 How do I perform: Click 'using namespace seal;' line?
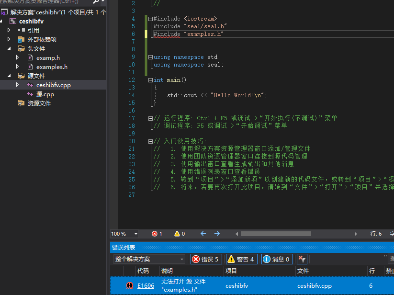(x=188, y=65)
